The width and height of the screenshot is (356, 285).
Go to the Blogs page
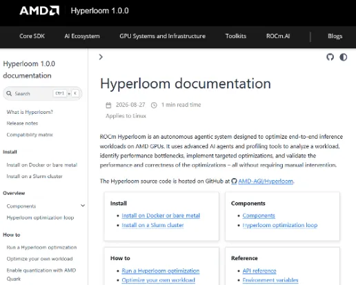[335, 36]
